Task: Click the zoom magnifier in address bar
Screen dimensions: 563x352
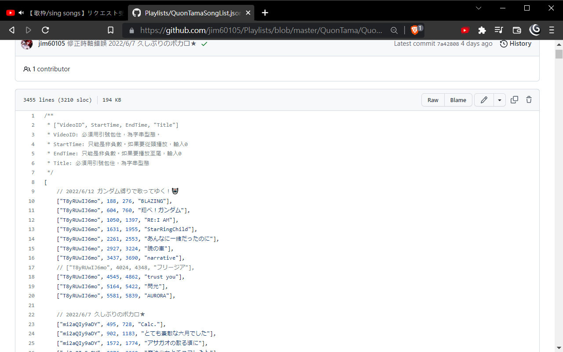Action: click(x=394, y=30)
